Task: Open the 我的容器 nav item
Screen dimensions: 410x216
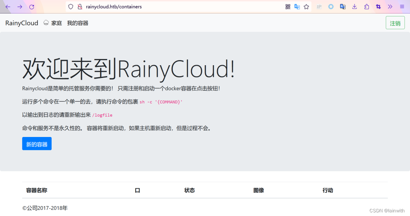Action: point(78,23)
